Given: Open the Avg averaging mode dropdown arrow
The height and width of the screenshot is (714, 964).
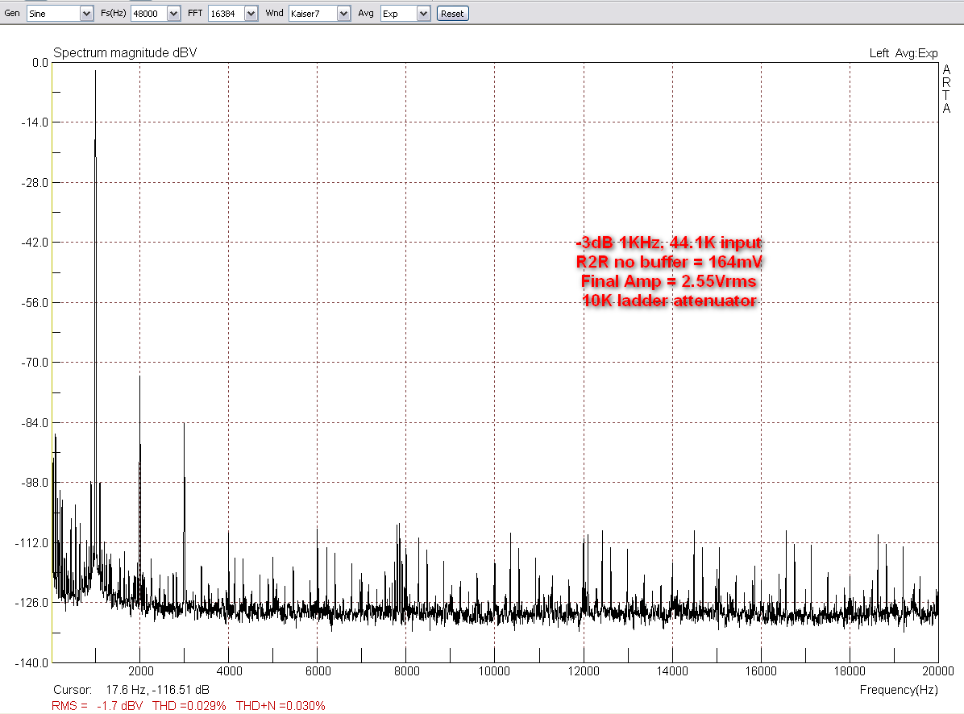Looking at the screenshot, I should pos(423,14).
